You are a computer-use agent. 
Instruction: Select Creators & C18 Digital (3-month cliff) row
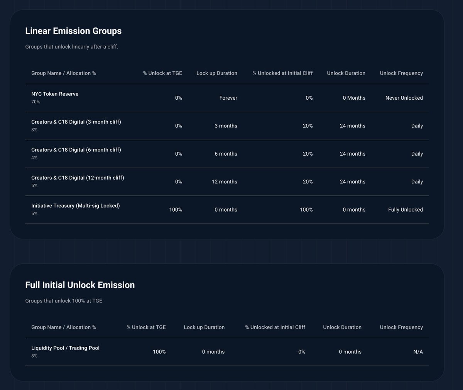click(x=227, y=126)
